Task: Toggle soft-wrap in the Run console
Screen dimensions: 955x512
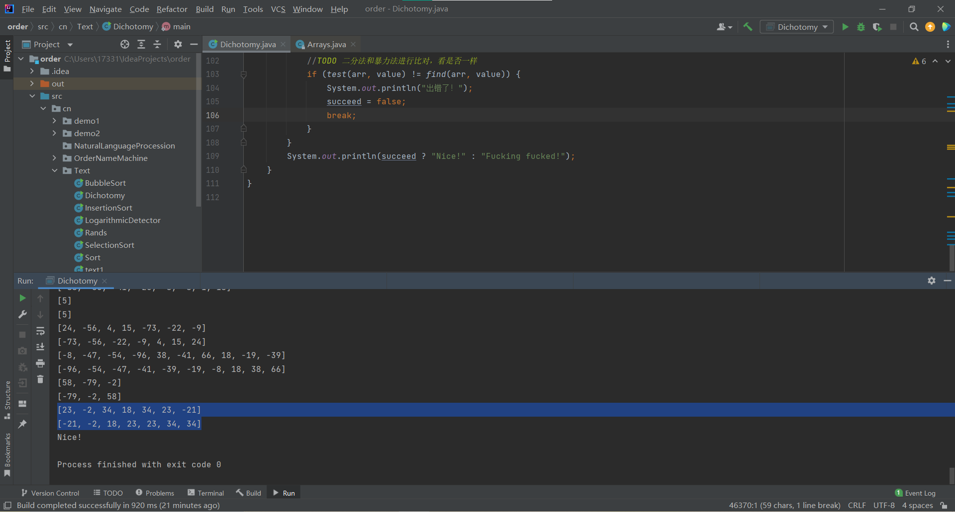Action: click(40, 331)
